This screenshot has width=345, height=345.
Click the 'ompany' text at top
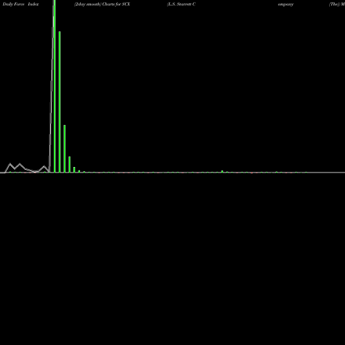[286, 4]
